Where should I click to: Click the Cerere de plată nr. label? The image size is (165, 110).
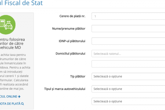[x=72, y=16]
